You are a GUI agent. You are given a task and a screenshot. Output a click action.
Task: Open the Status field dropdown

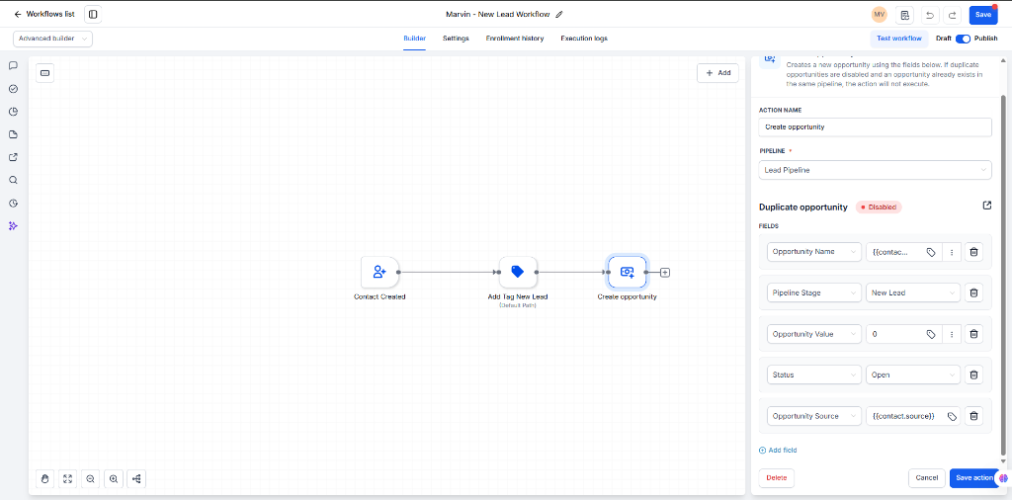(814, 375)
